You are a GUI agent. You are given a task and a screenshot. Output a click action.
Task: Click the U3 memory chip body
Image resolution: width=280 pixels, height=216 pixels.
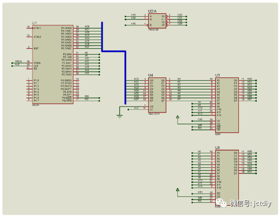tap(227, 105)
